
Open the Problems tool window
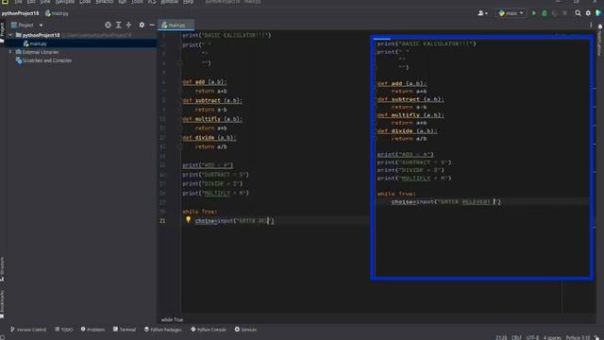pyautogui.click(x=92, y=330)
